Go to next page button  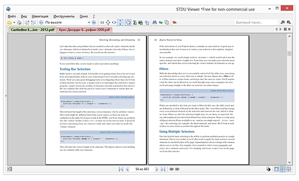(x=157, y=169)
